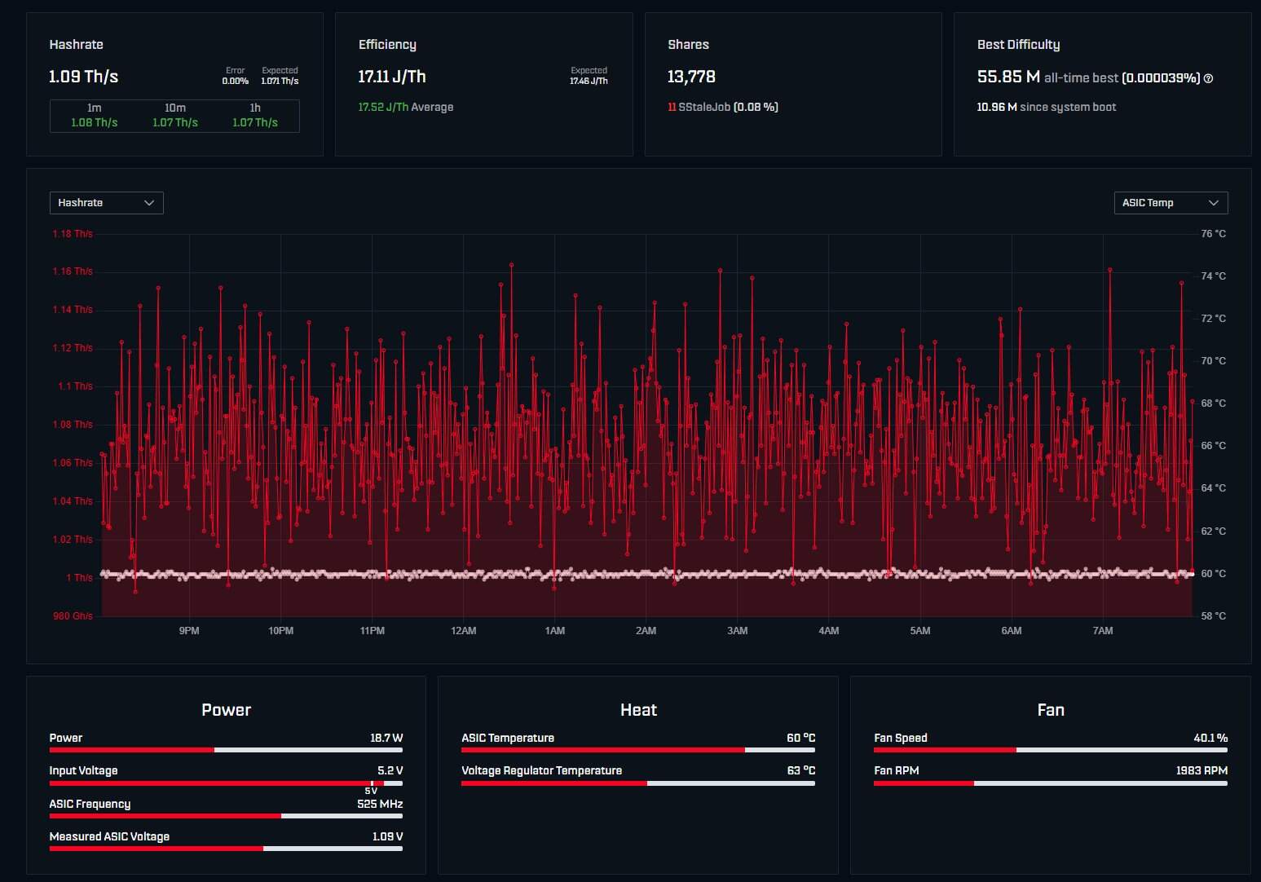Screen dimensions: 1261x882
Task: Click the ASIC Frequency progress bar
Action: (226, 816)
